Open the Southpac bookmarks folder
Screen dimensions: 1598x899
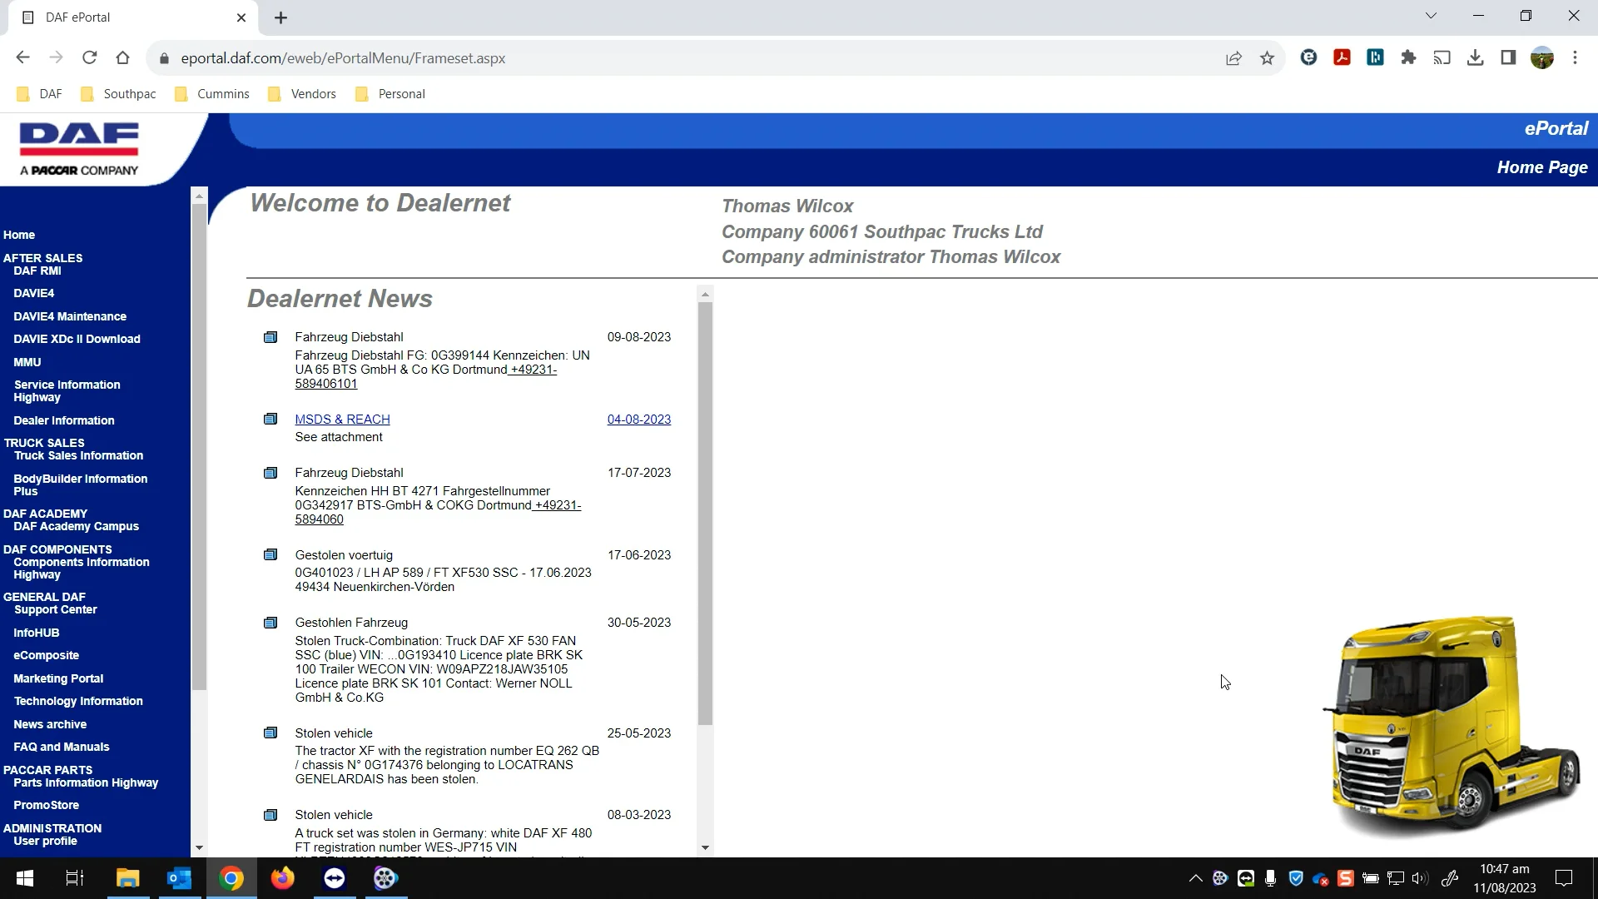(118, 94)
